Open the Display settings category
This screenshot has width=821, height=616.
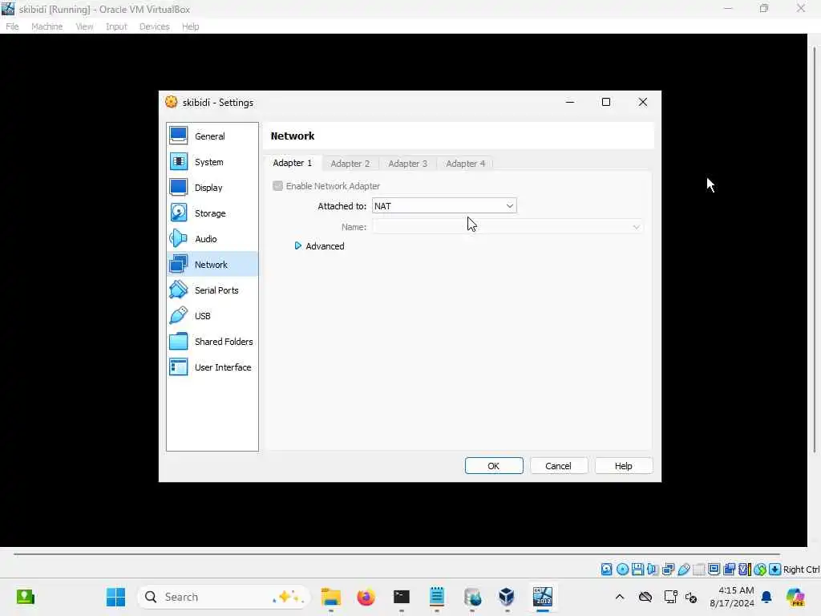(x=212, y=188)
